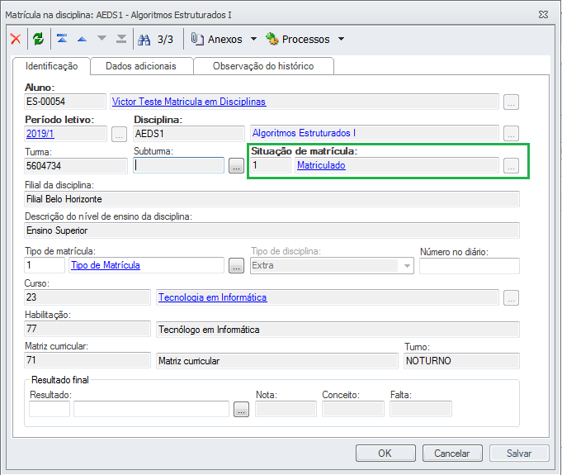
Task: Click the binoculars search icon
Action: coord(144,39)
